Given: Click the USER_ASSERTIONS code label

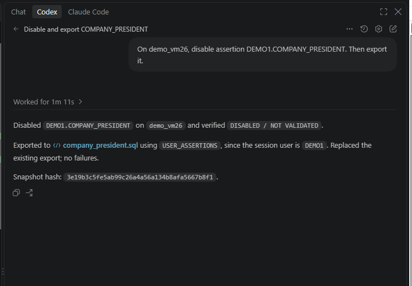Looking at the screenshot, I should coord(190,145).
